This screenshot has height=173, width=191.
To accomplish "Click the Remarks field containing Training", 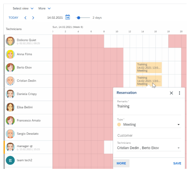I will pos(149,108).
